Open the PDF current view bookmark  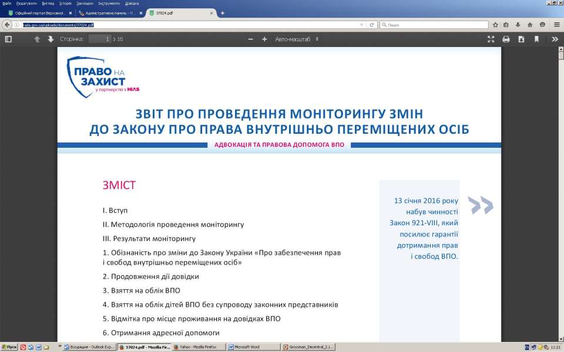(536, 39)
